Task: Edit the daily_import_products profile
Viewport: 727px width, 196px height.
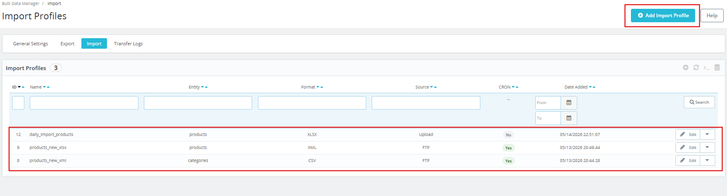Action: point(688,135)
